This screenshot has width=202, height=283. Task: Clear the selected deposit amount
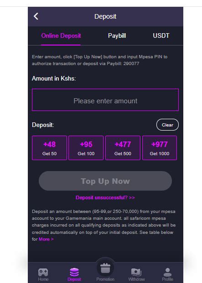click(x=167, y=125)
